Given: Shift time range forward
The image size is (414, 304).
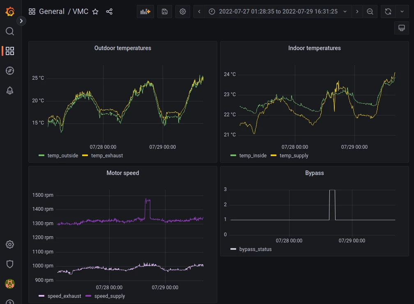Looking at the screenshot, I should click(x=357, y=12).
